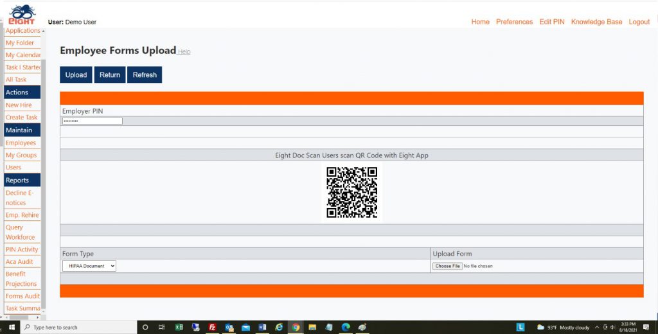Click the sidebar horizontal scrollbar
658x334 pixels.
(19, 317)
